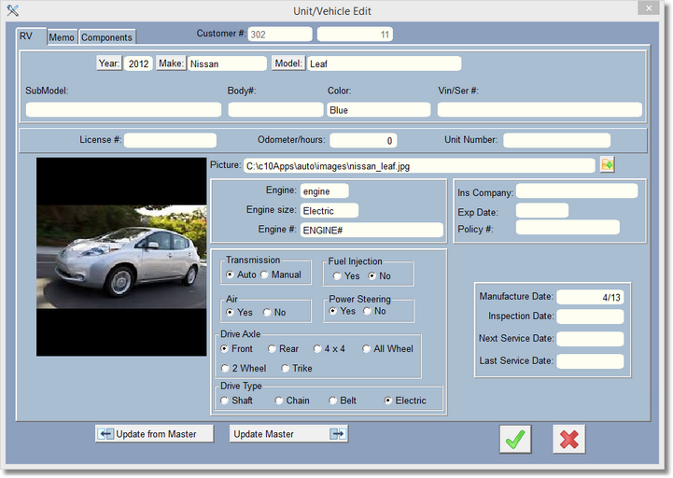Click the field showing 11
The image size is (673, 478).
[355, 34]
